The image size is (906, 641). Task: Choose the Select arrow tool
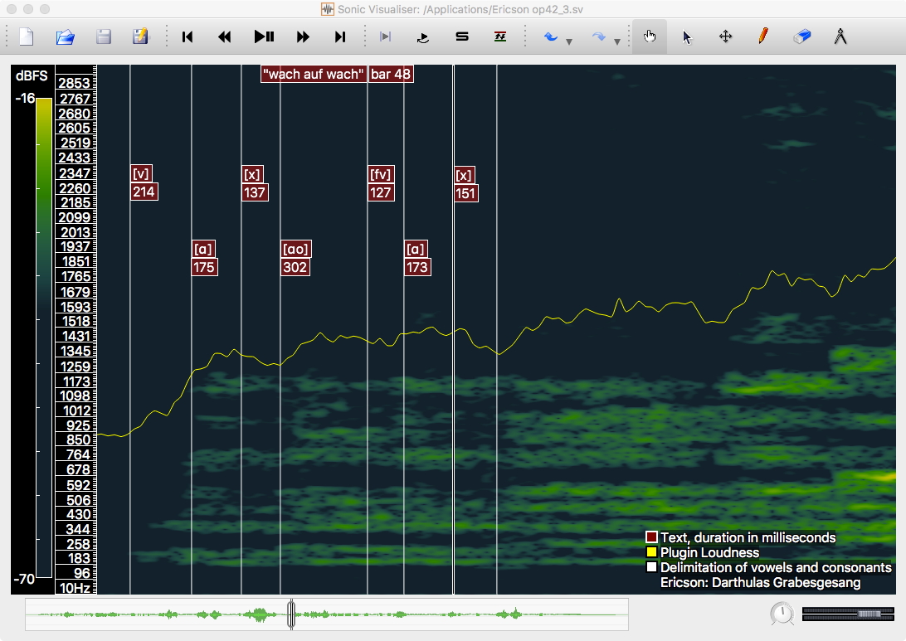[x=687, y=37]
